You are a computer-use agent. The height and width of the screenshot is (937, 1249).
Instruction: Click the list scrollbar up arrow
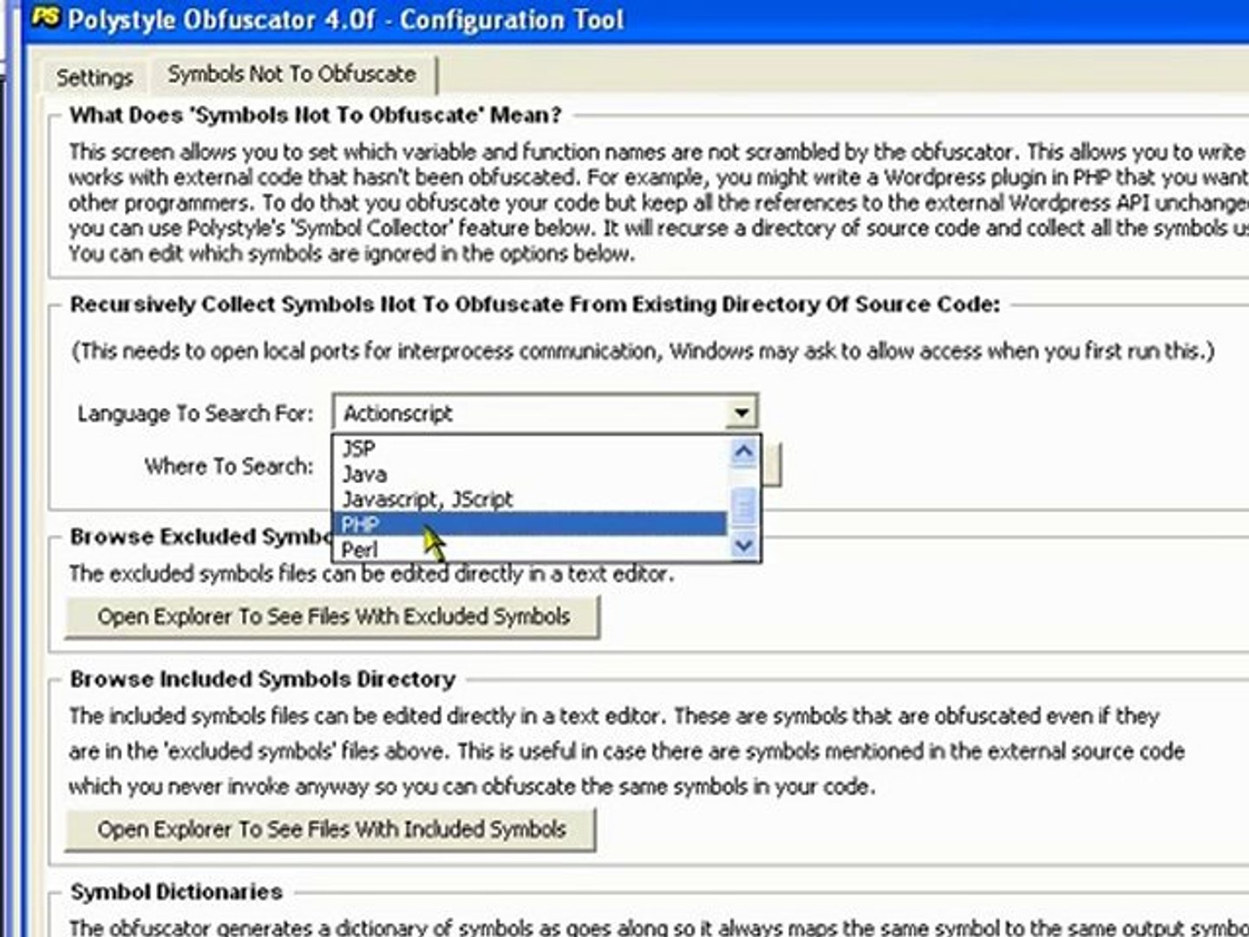pos(743,451)
